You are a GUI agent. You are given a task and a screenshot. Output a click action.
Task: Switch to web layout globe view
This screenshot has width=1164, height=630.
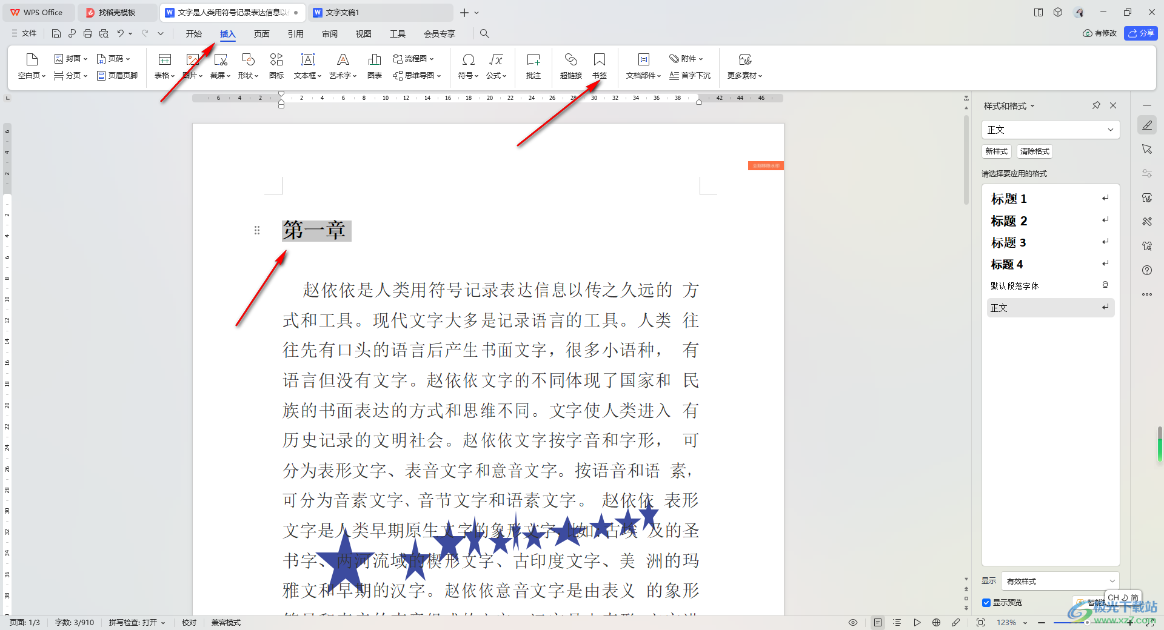[936, 623]
